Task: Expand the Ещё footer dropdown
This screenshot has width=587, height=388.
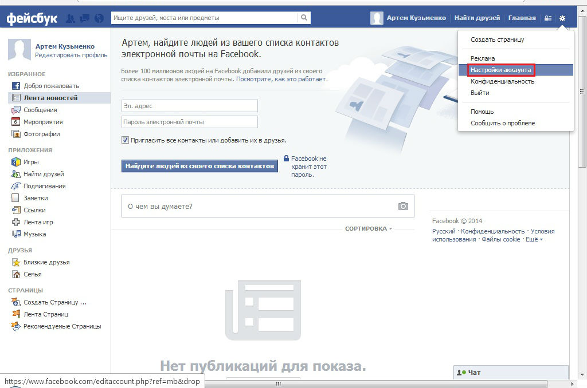Action: coord(534,239)
